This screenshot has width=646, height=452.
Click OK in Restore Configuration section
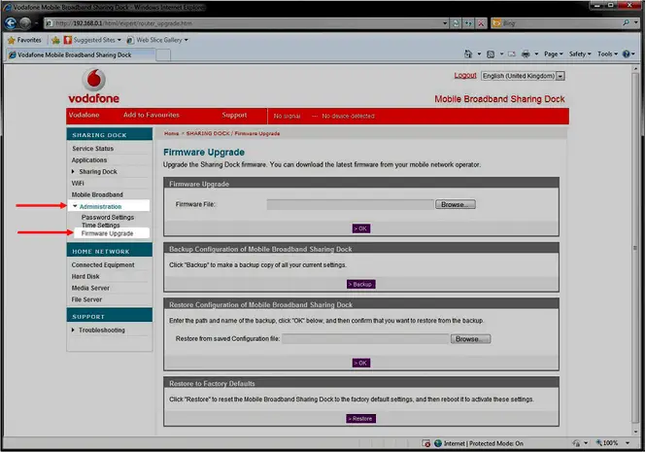tap(361, 363)
